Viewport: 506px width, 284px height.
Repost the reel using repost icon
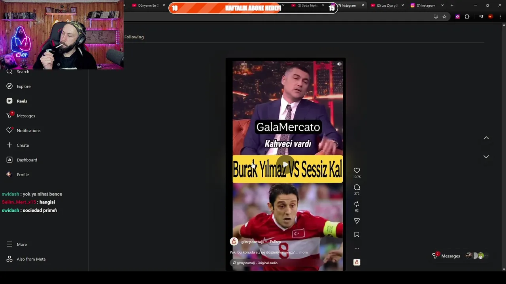click(x=357, y=204)
